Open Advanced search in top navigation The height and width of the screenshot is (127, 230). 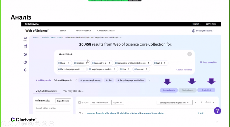[x=83, y=31]
